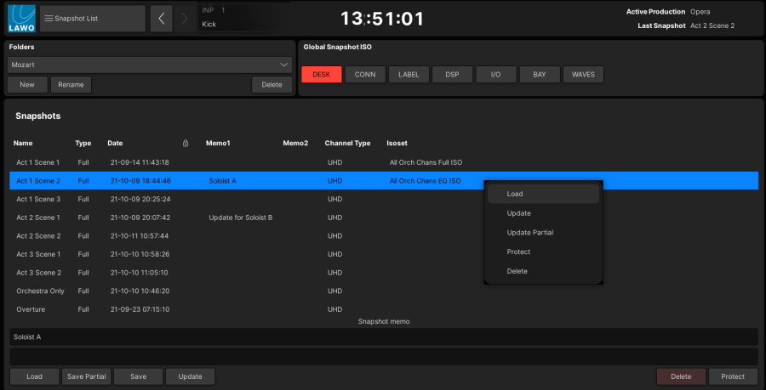Click the New folder button
Viewport: 766px width, 390px height.
(27, 84)
